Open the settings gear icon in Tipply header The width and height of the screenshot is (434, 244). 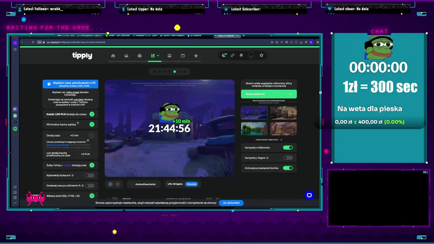pos(261,55)
